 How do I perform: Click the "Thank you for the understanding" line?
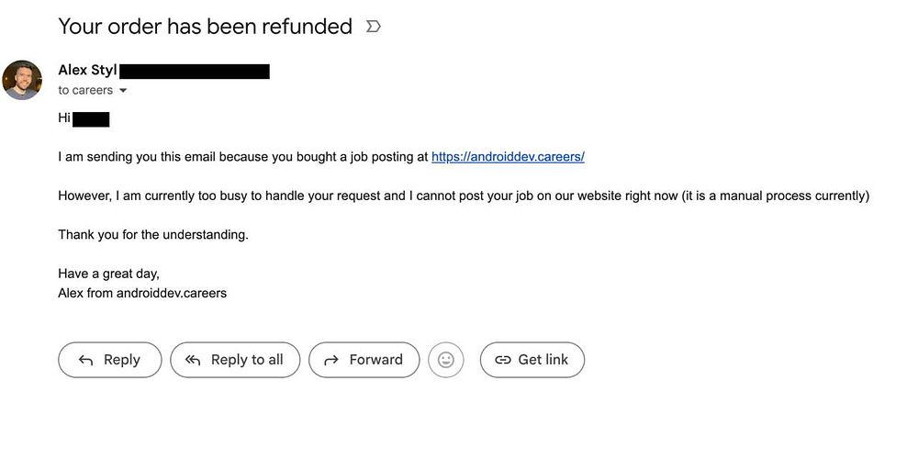(153, 235)
